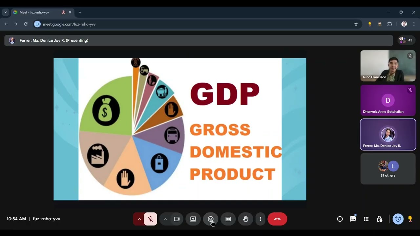Screen dimensions: 420x236
Task: Open the Chrome extensions puzzle icon
Action: coord(390,24)
